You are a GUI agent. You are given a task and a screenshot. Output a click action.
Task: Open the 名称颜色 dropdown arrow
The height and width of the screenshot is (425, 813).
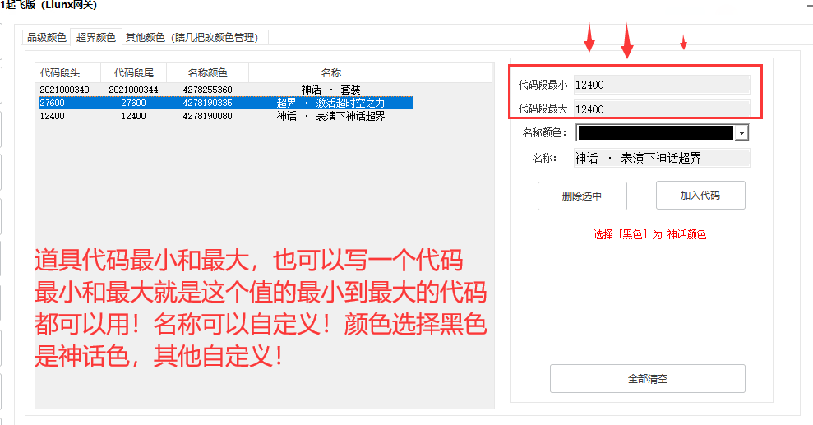742,133
